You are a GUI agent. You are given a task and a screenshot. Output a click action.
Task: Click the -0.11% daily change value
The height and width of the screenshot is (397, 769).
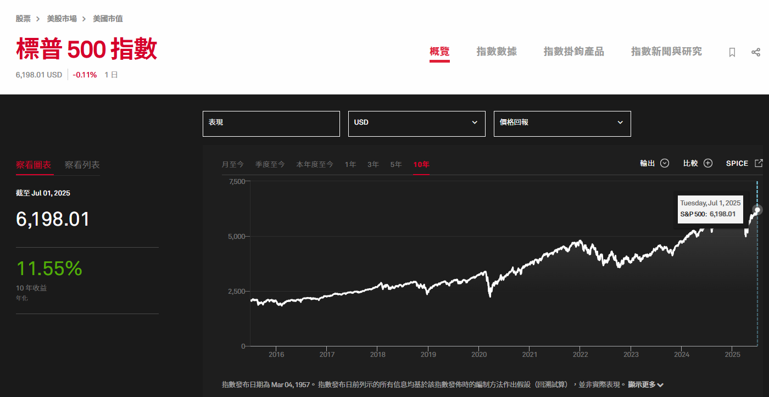(x=85, y=75)
